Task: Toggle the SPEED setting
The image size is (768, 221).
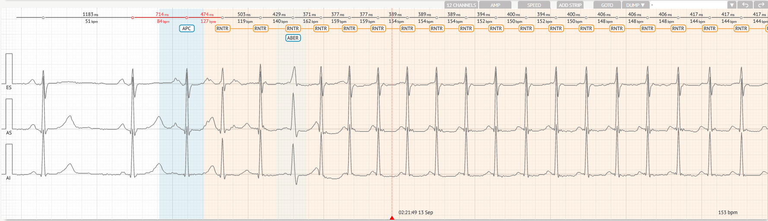Action: (534, 5)
